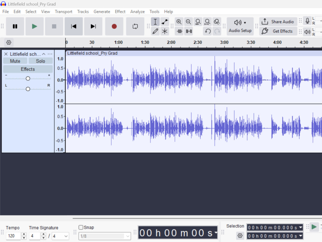Select the Multi-tool asterisk icon
Viewport: 322px width, 242px height.
click(165, 31)
